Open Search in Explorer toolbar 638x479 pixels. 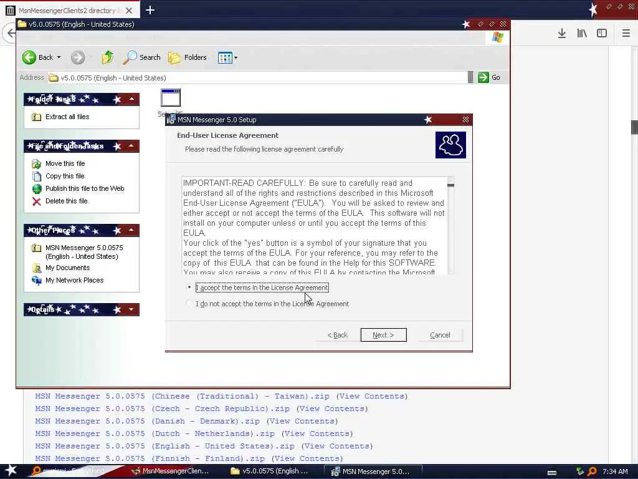coord(142,57)
